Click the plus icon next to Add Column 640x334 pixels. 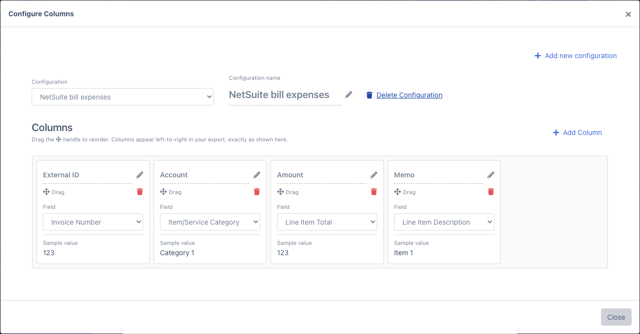click(556, 133)
